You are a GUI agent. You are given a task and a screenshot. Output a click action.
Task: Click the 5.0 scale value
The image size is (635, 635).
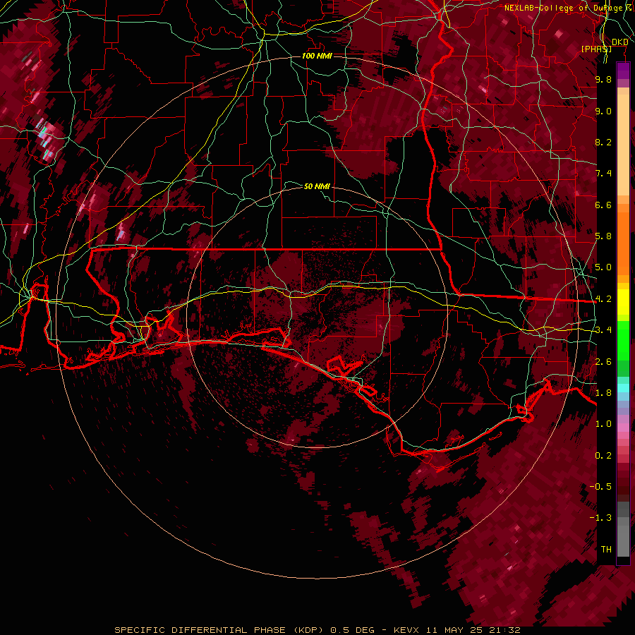point(603,267)
